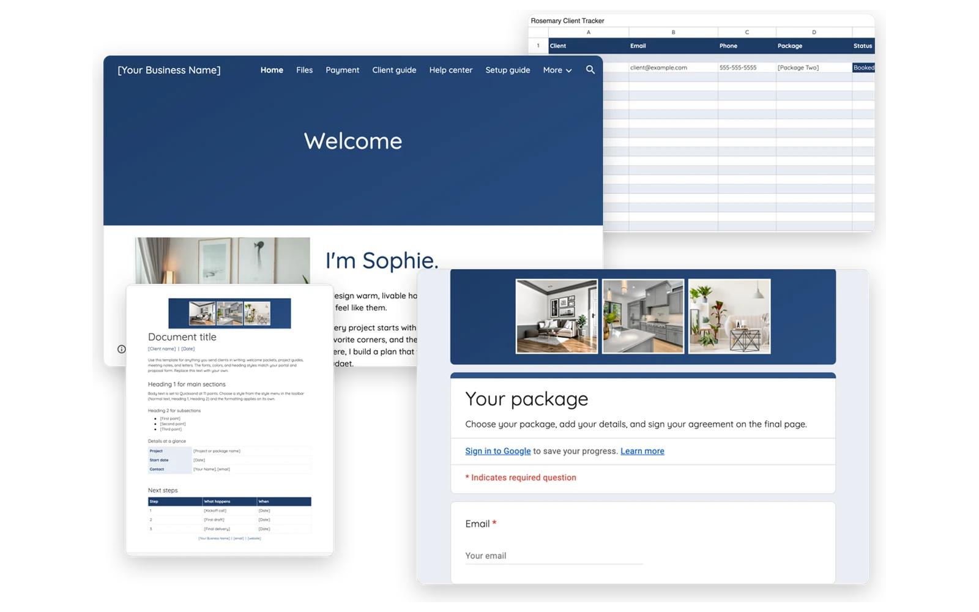This screenshot has width=979, height=612.
Task: Click the [Your Business Name] site title
Action: point(169,70)
